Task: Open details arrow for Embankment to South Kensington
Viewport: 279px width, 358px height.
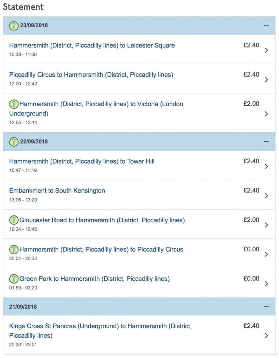Action: pyautogui.click(x=266, y=196)
